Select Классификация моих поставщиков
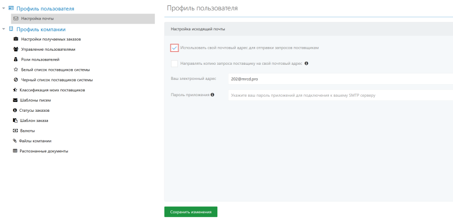This screenshot has width=453, height=224. (x=52, y=90)
